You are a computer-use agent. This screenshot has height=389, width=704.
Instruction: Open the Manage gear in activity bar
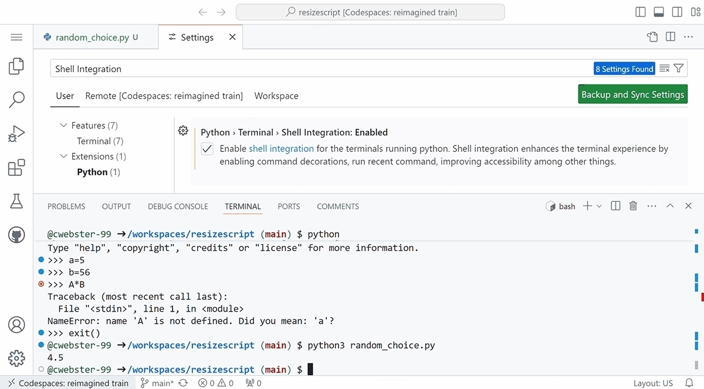(16, 358)
